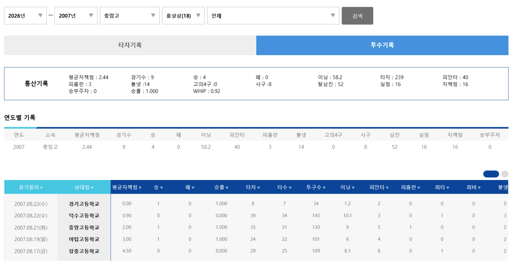Sort by 투구수 column header
Viewport: 511px width, 261px height.
(x=316, y=187)
